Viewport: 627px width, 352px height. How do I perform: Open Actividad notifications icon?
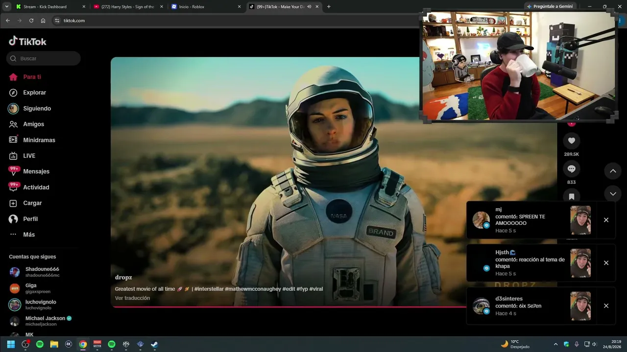(13, 187)
